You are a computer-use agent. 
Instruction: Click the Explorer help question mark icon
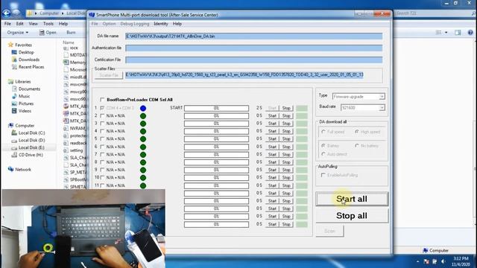(470, 33)
